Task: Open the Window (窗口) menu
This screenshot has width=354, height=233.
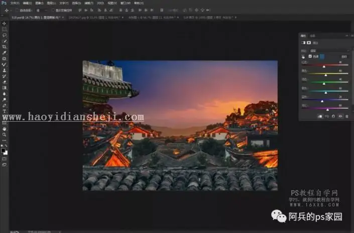Action: (x=126, y=3)
